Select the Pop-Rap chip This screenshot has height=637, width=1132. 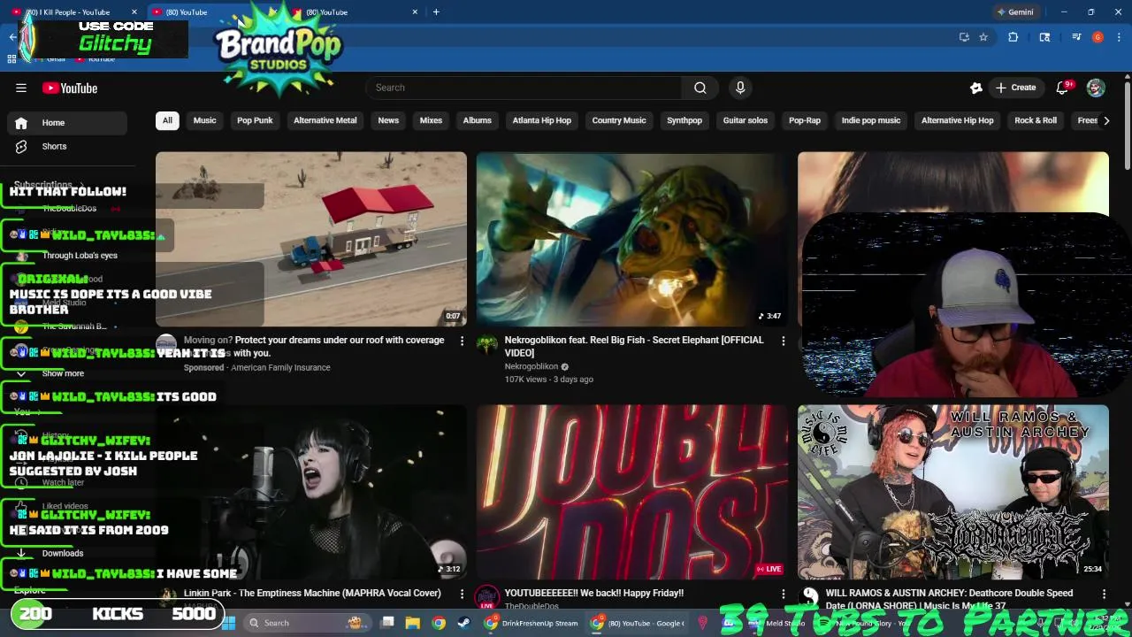click(x=805, y=120)
